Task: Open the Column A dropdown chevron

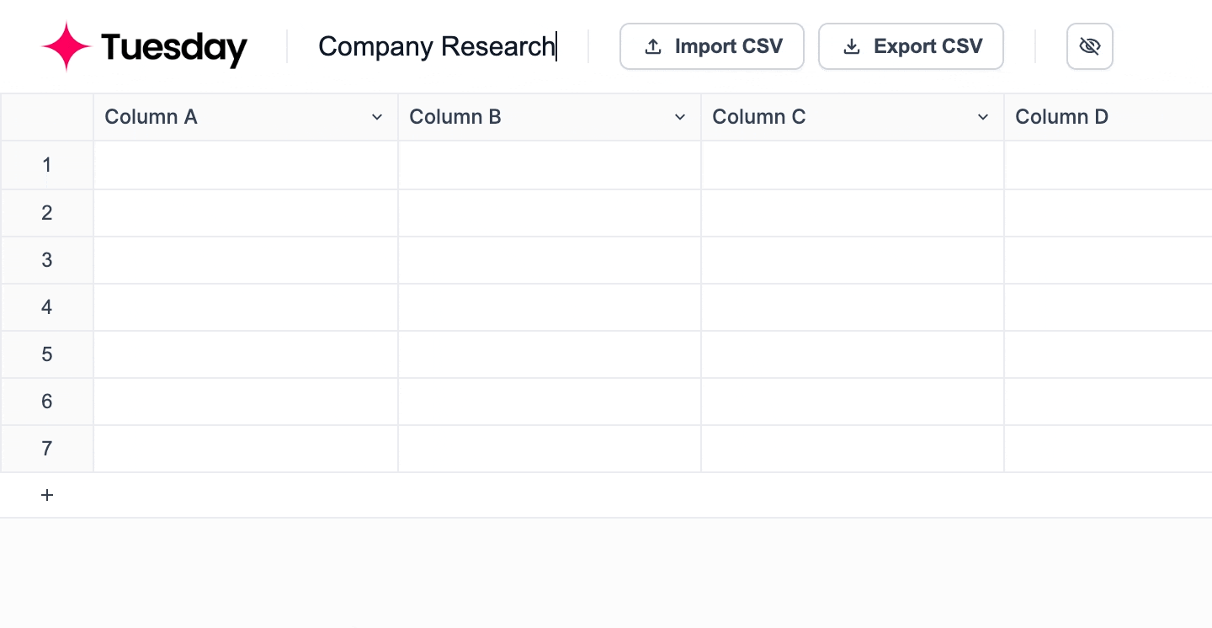Action: coord(377,117)
